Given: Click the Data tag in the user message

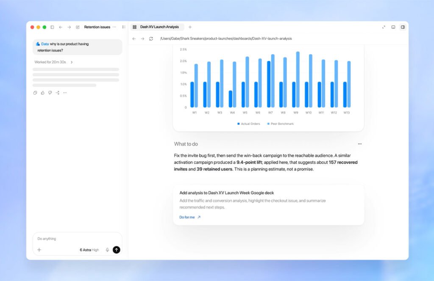Looking at the screenshot, I should coord(42,44).
